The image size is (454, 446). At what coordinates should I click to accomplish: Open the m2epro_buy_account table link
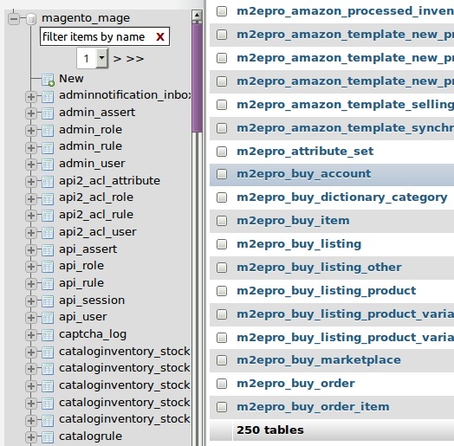(x=304, y=174)
